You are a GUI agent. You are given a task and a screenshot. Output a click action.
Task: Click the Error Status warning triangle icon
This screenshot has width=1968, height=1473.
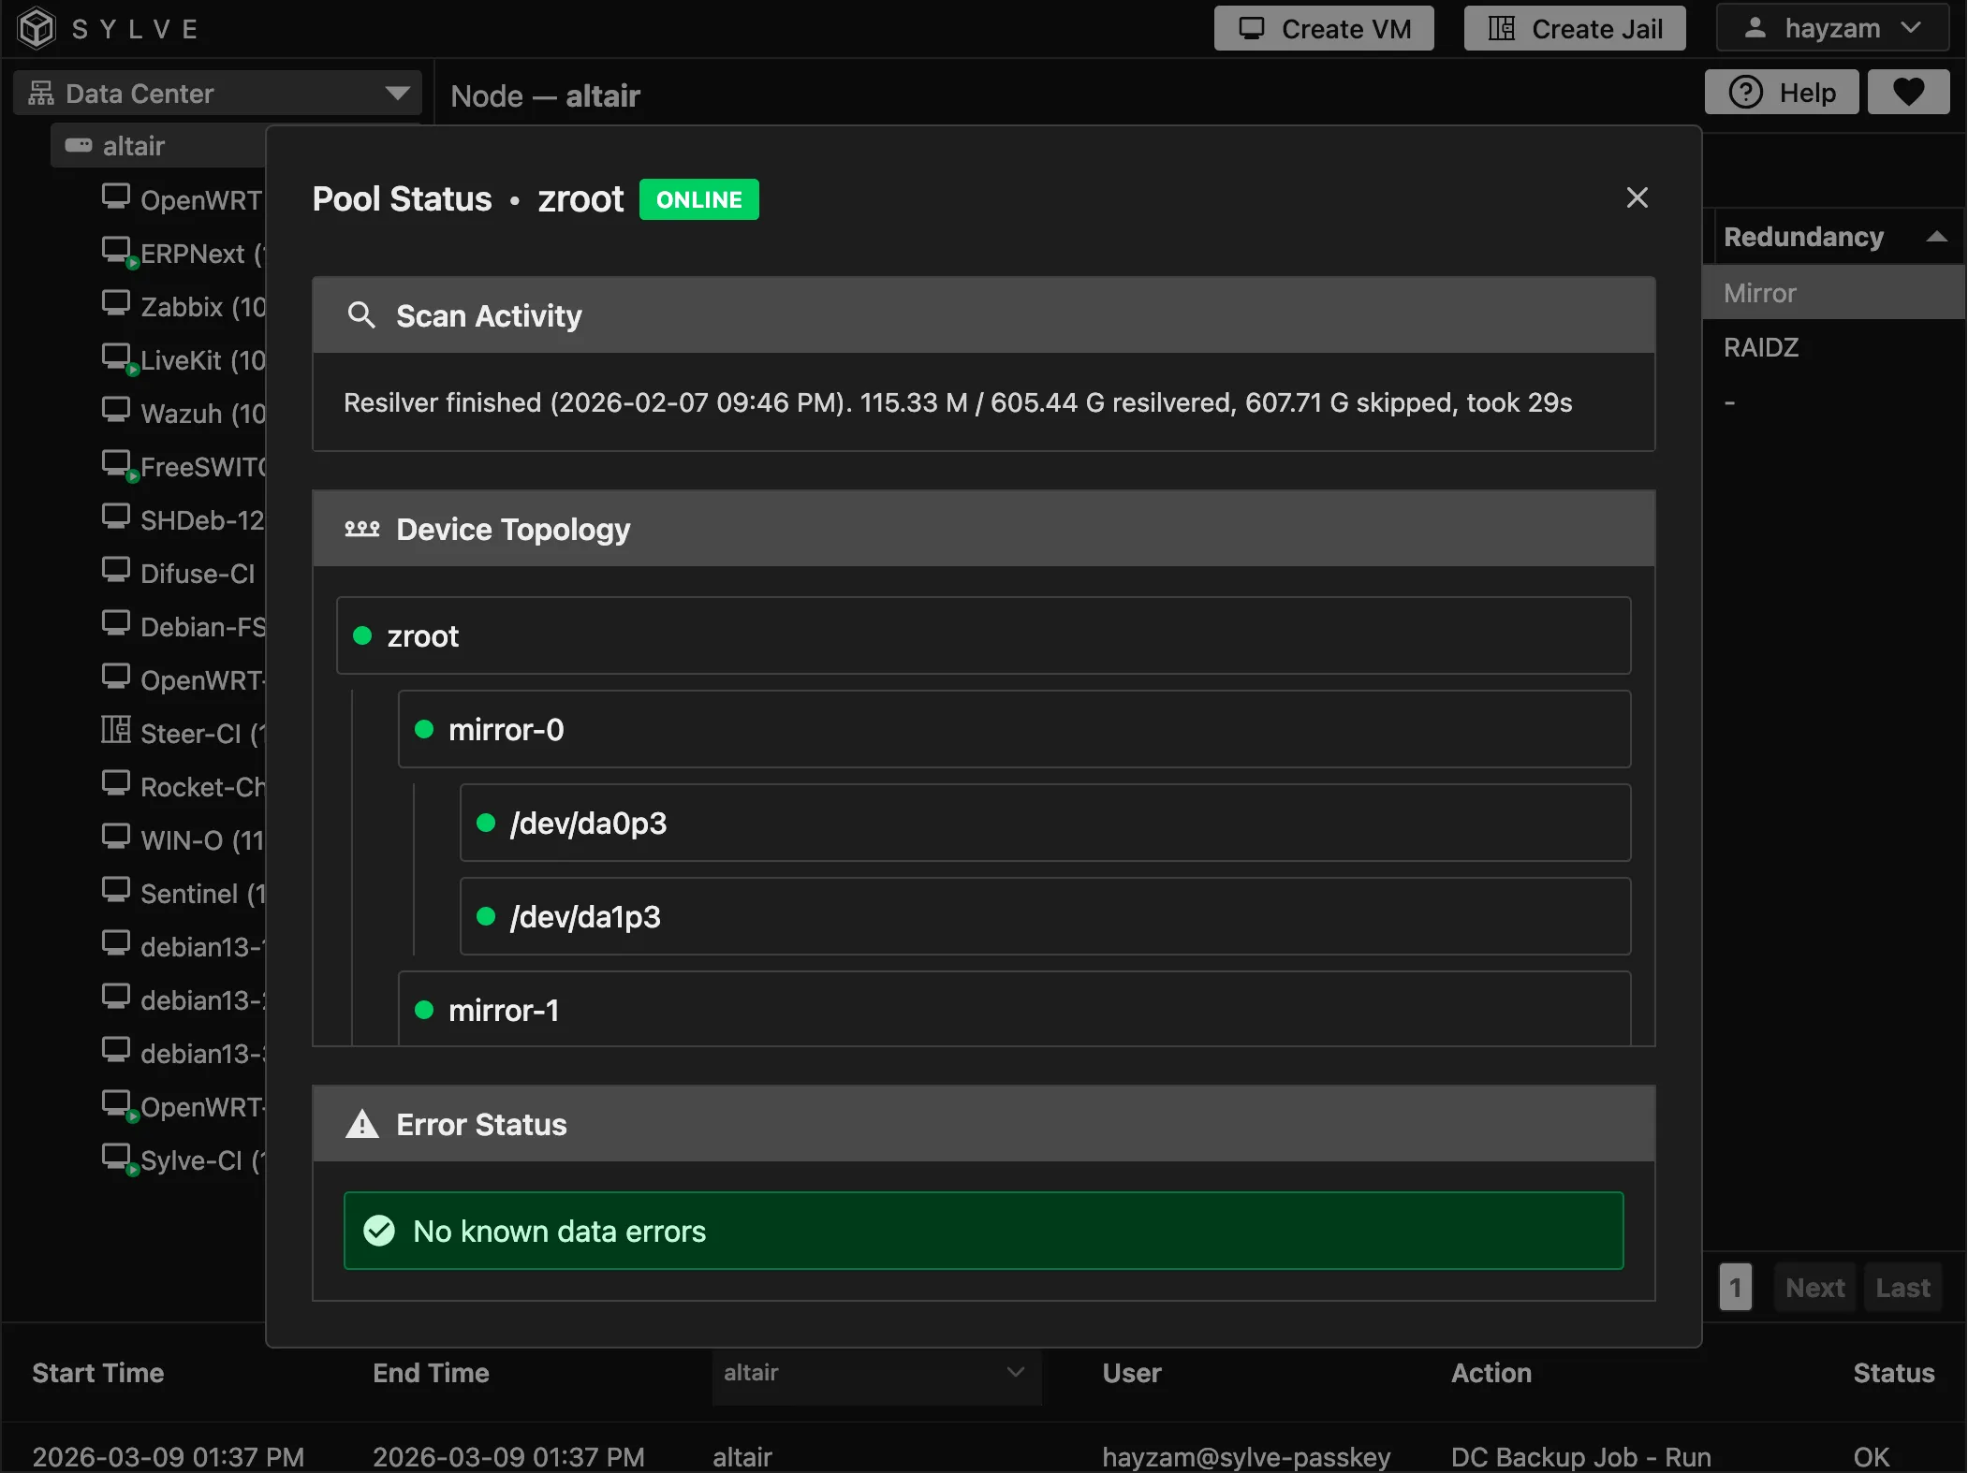click(362, 1124)
